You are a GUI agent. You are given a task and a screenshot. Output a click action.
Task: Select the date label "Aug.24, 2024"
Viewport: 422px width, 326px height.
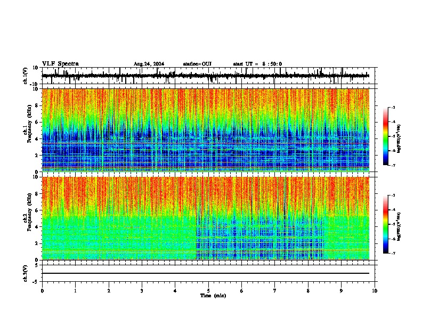pos(149,64)
